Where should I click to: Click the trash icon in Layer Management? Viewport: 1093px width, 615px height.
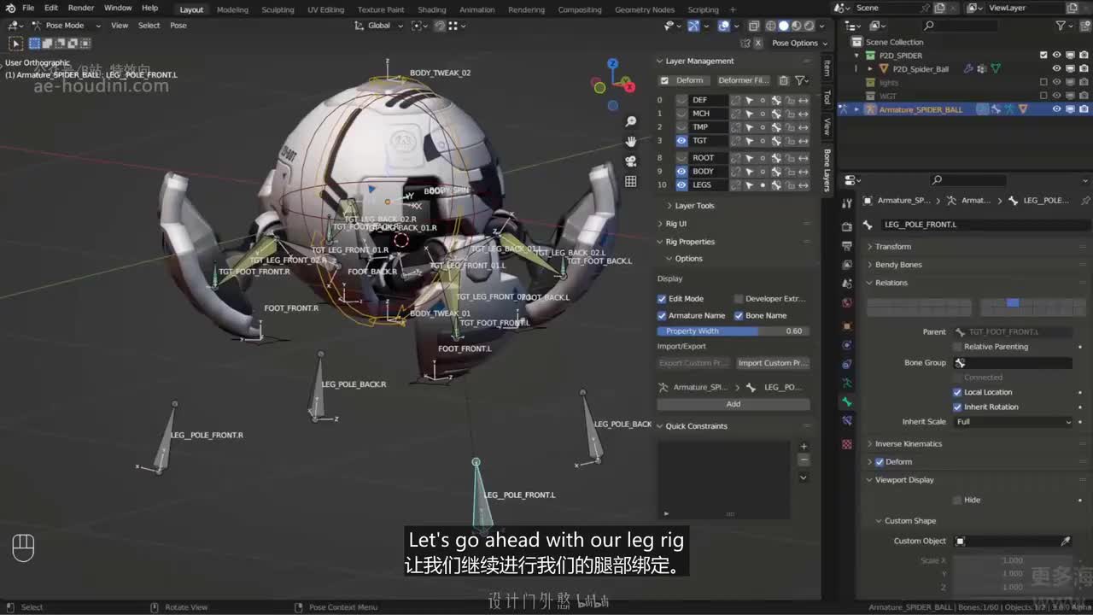tap(783, 80)
